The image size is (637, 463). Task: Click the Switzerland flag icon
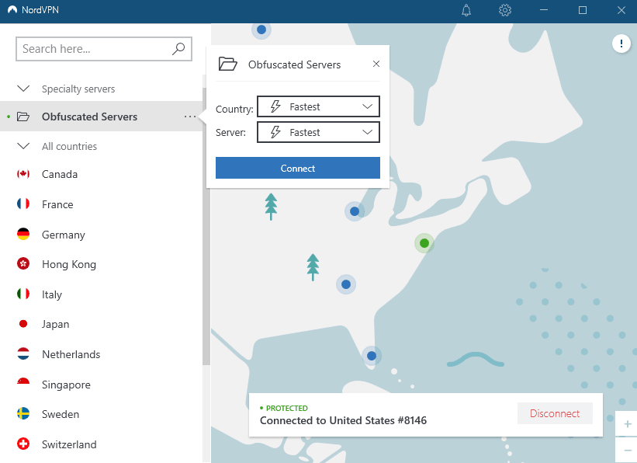(23, 444)
